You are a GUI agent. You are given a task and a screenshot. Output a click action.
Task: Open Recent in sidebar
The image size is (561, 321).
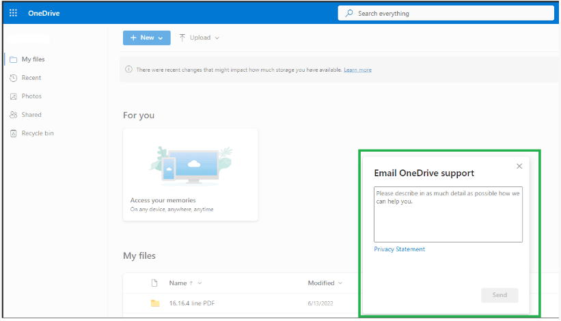tap(31, 78)
